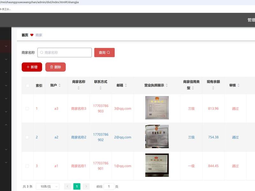Click 通过 audit status for a3
Screen dimensions: 255x191
coord(235,109)
